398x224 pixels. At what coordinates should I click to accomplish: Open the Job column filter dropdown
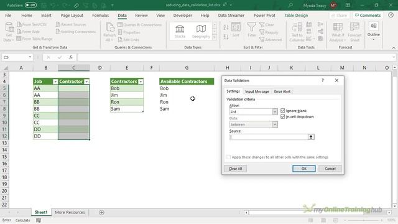[x=55, y=82]
